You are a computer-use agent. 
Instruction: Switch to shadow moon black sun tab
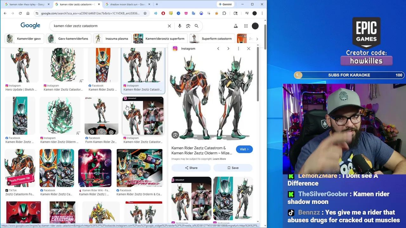pyautogui.click(x=128, y=4)
